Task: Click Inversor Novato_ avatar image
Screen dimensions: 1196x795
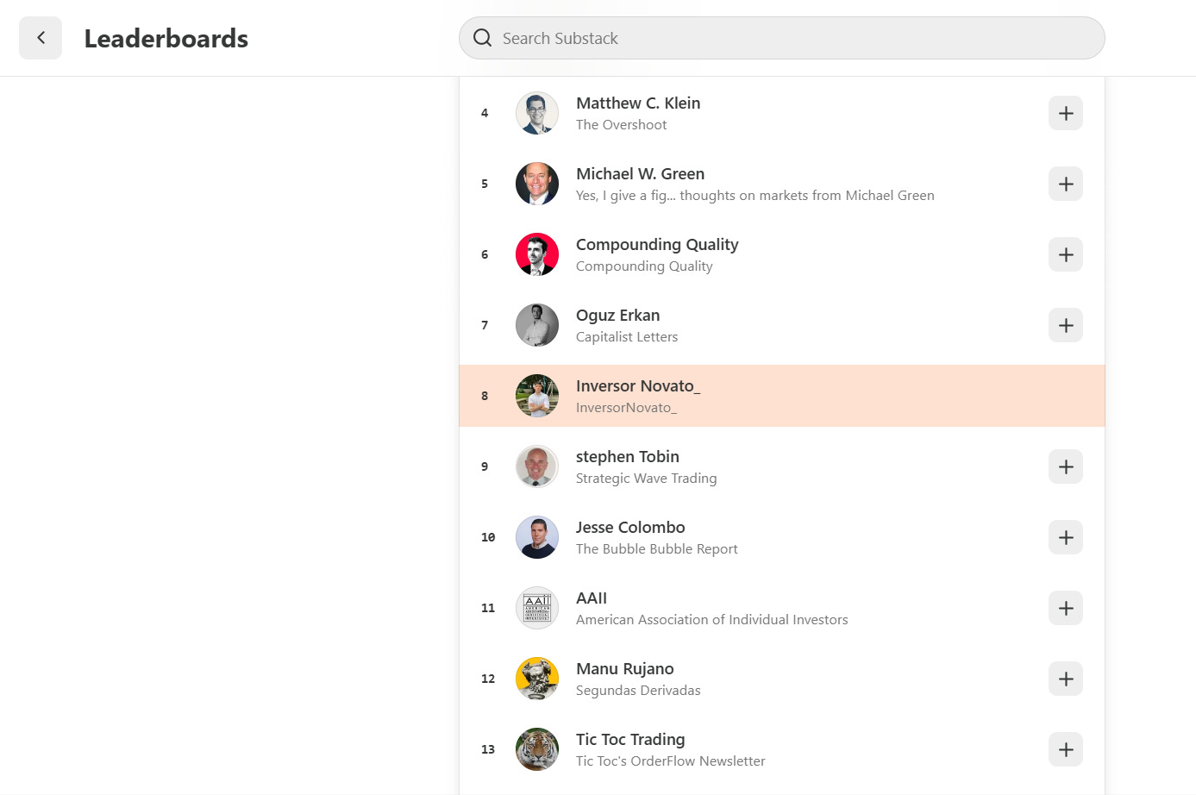Action: click(537, 396)
